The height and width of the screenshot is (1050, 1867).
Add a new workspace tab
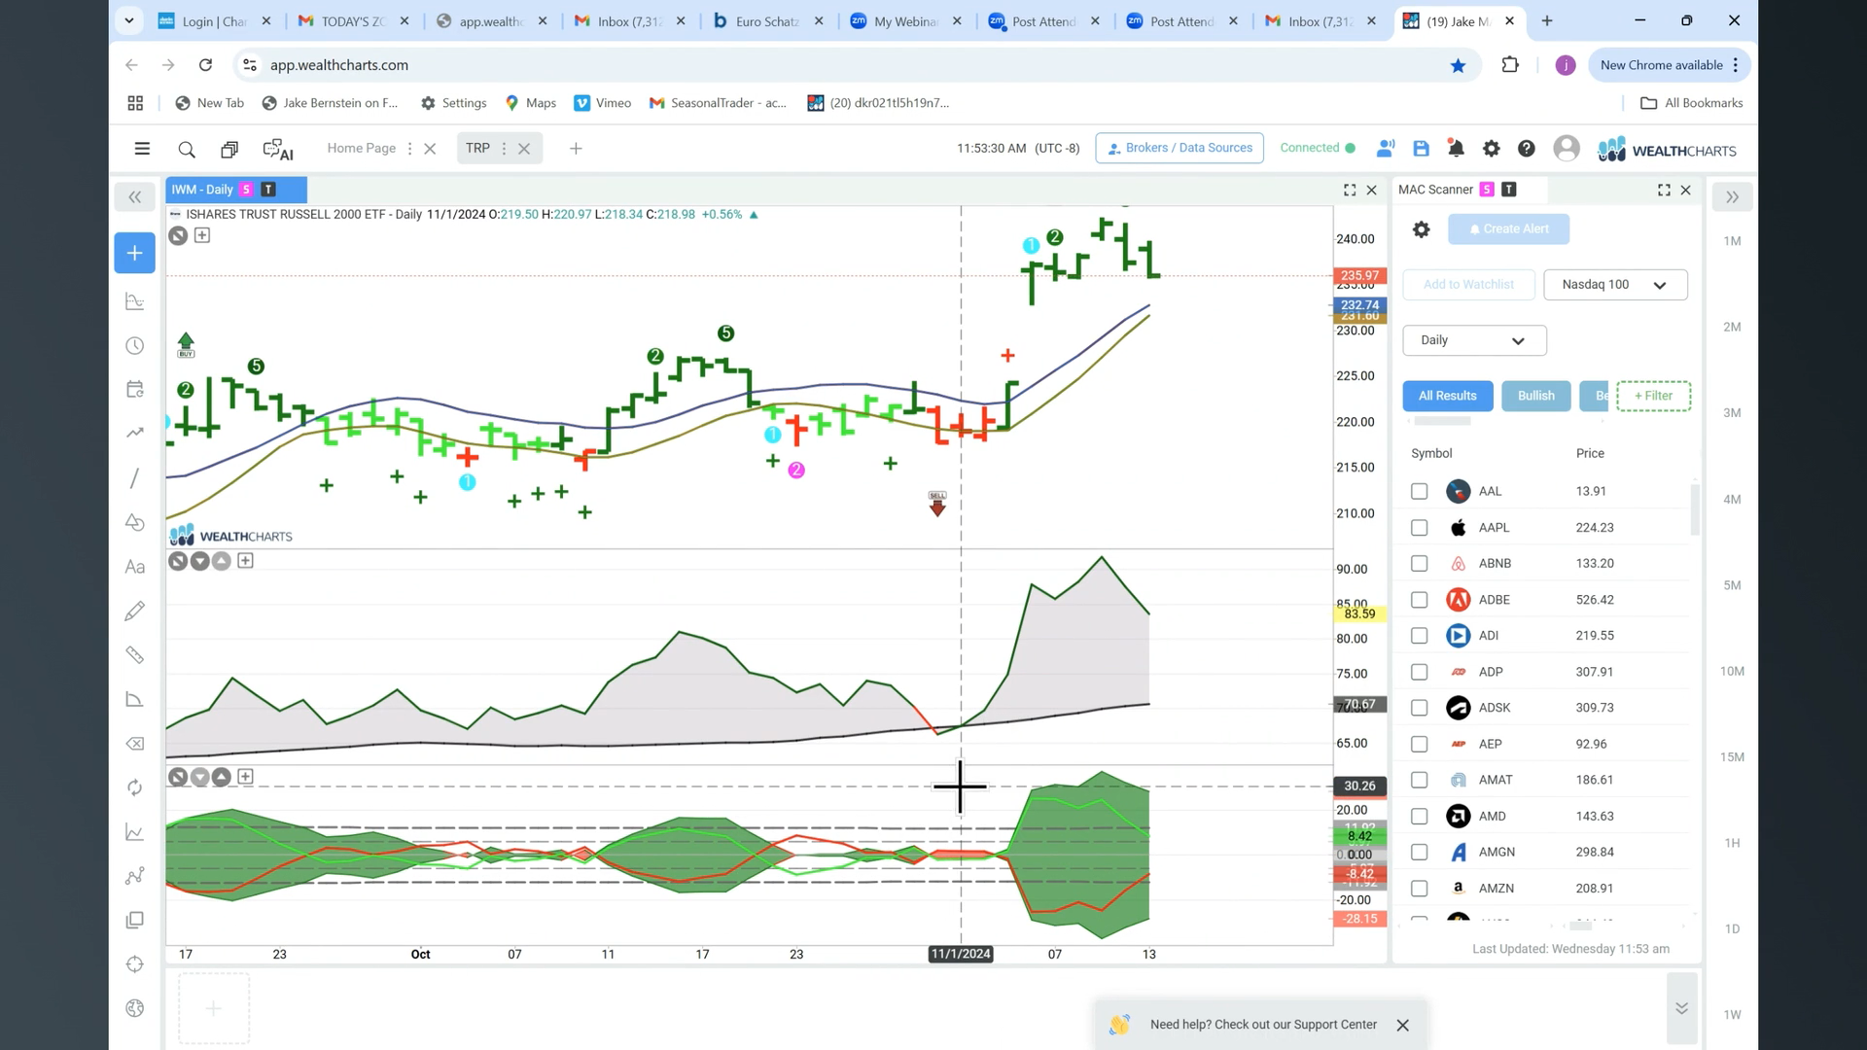576,149
